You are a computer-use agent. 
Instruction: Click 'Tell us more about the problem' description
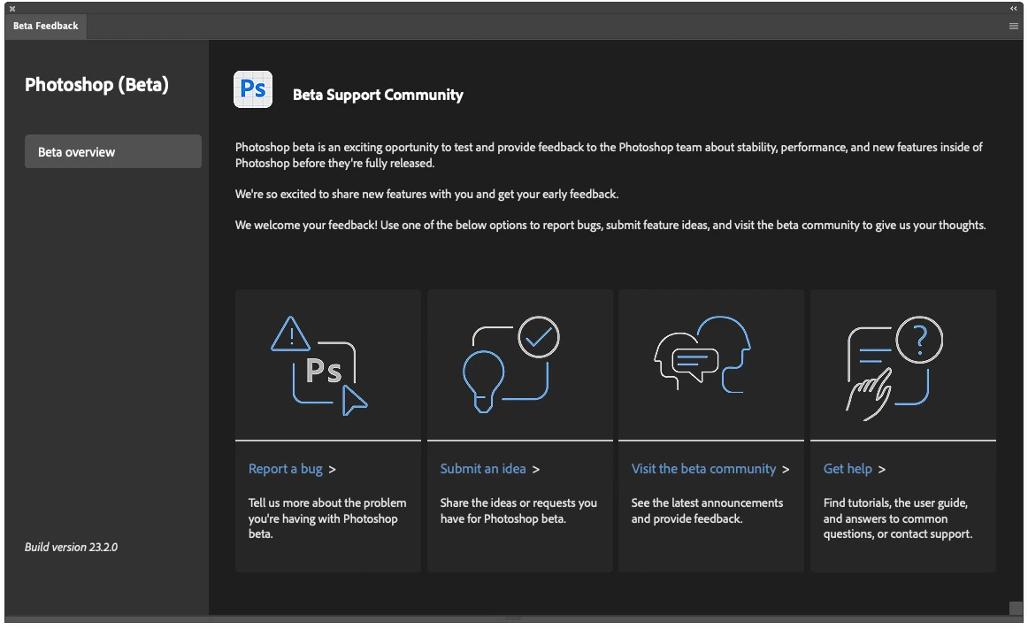327,518
